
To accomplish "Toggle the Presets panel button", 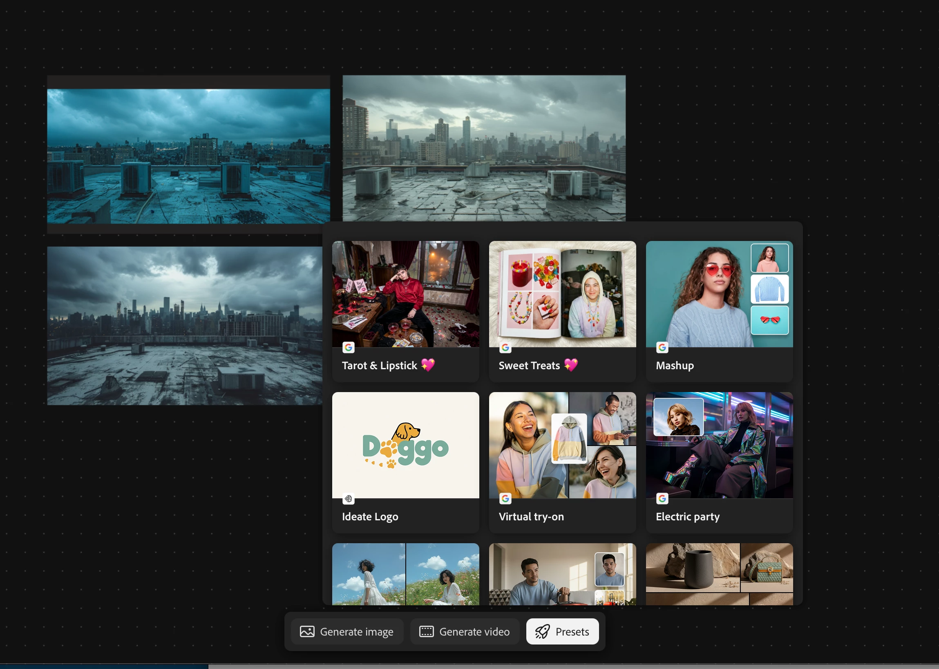I will [x=562, y=631].
